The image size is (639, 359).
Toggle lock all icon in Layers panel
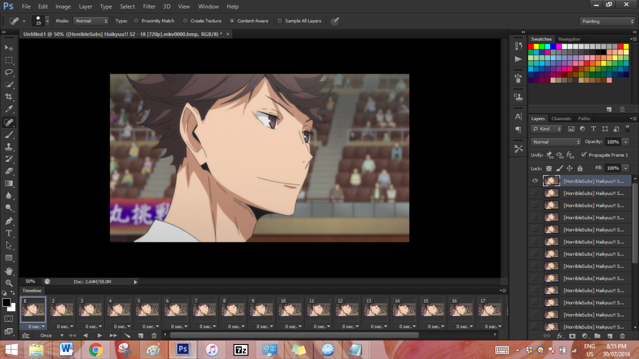(x=580, y=169)
